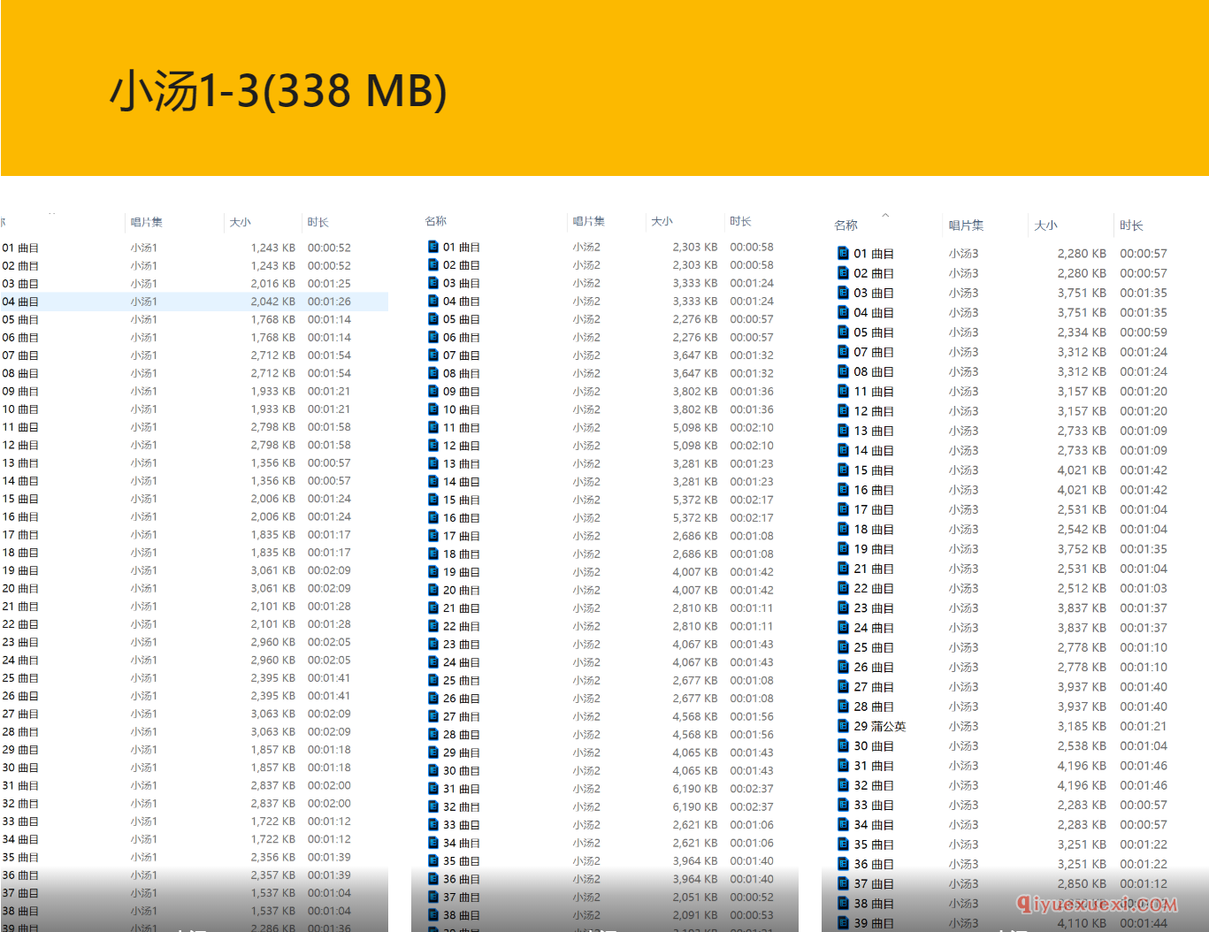Click the 2,850 KB size value
This screenshot has height=932, width=1209.
coord(1082,883)
